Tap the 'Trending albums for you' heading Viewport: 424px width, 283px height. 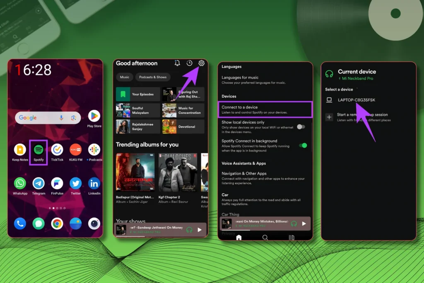pyautogui.click(x=147, y=145)
